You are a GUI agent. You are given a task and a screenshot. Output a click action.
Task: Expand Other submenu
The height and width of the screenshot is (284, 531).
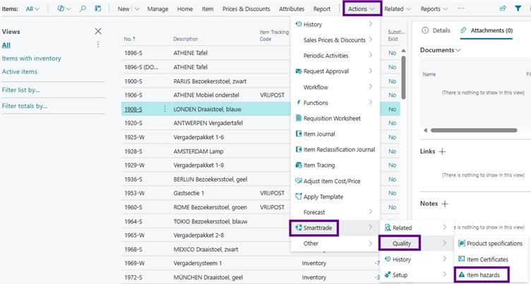[x=335, y=243]
